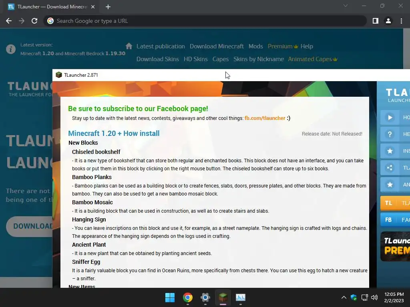Open Windows Security tray icon
This screenshot has height=307, width=410.
(354, 297)
